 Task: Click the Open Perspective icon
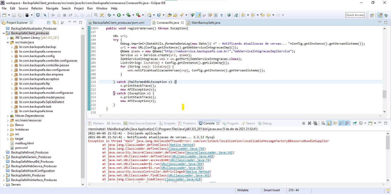372,15
